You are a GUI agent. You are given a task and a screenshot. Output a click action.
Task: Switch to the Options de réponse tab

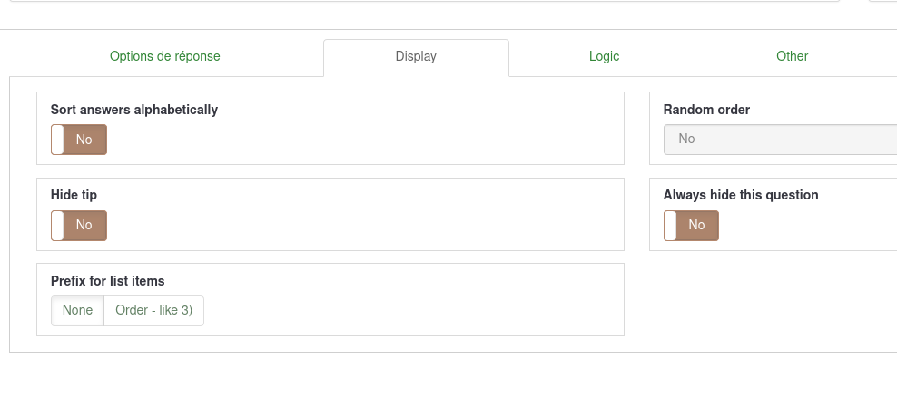point(164,56)
